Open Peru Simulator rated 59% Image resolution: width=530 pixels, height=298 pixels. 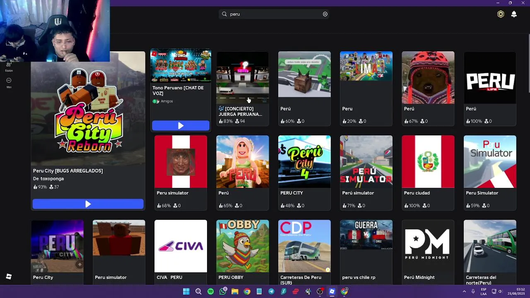[490, 161]
